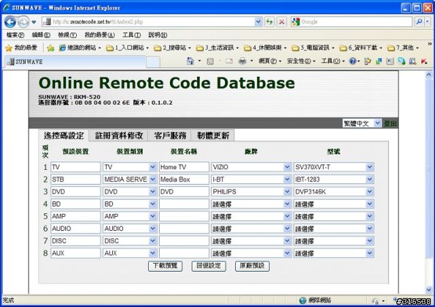Click the Refresh page icon

point(269,22)
